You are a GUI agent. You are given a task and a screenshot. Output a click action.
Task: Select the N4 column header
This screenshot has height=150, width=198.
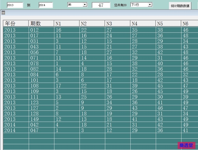143,24
